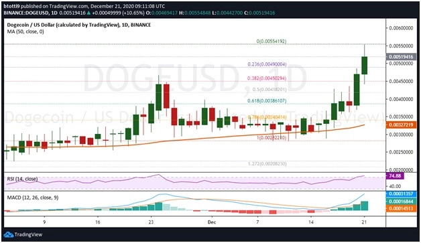Click the 0.00350000 price axis label
Viewport: 421px width, 243px height.
tap(401, 116)
